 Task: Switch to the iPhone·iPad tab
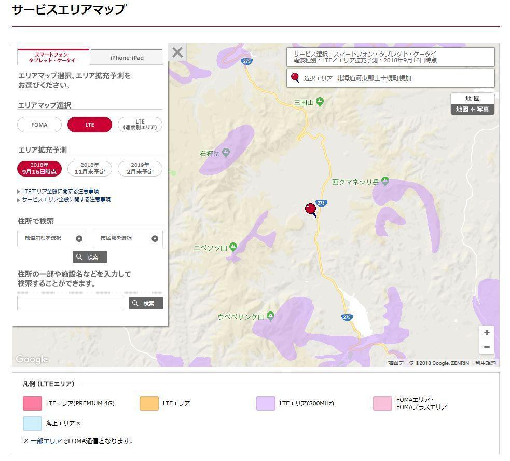(x=127, y=57)
